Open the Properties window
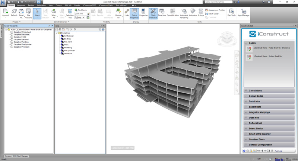Image resolution: width=298 pixels, height=161 pixels. [143, 13]
